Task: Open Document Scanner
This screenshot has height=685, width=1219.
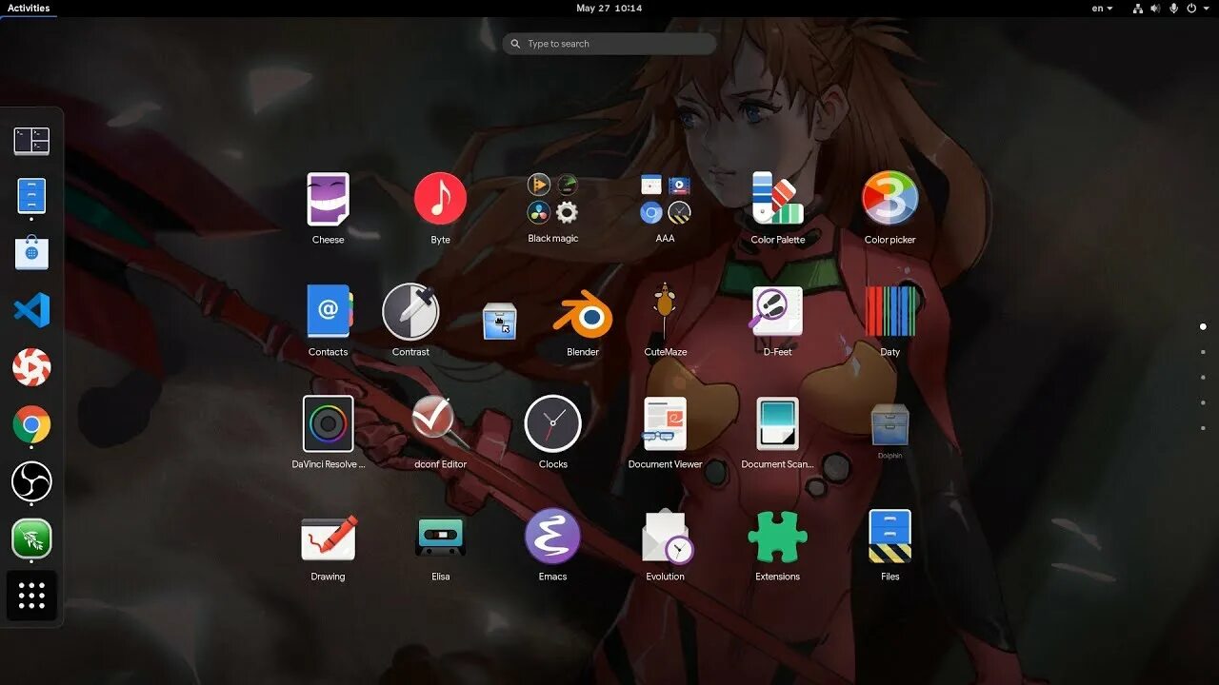Action: click(x=777, y=423)
